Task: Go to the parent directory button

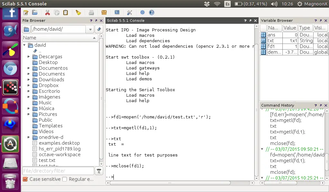Action: (99, 29)
